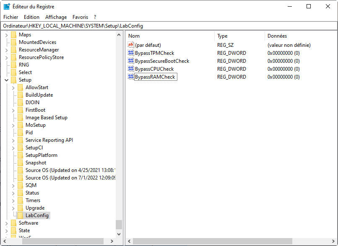Click the (par défaut) string value icon
Image resolution: width=338 pixels, height=246 pixels.
pyautogui.click(x=130, y=45)
